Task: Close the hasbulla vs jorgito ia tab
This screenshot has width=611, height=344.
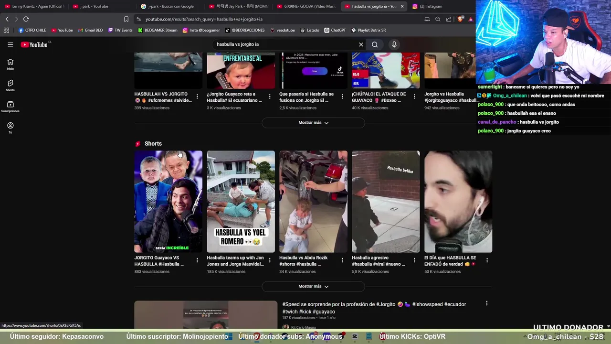Action: point(402,6)
